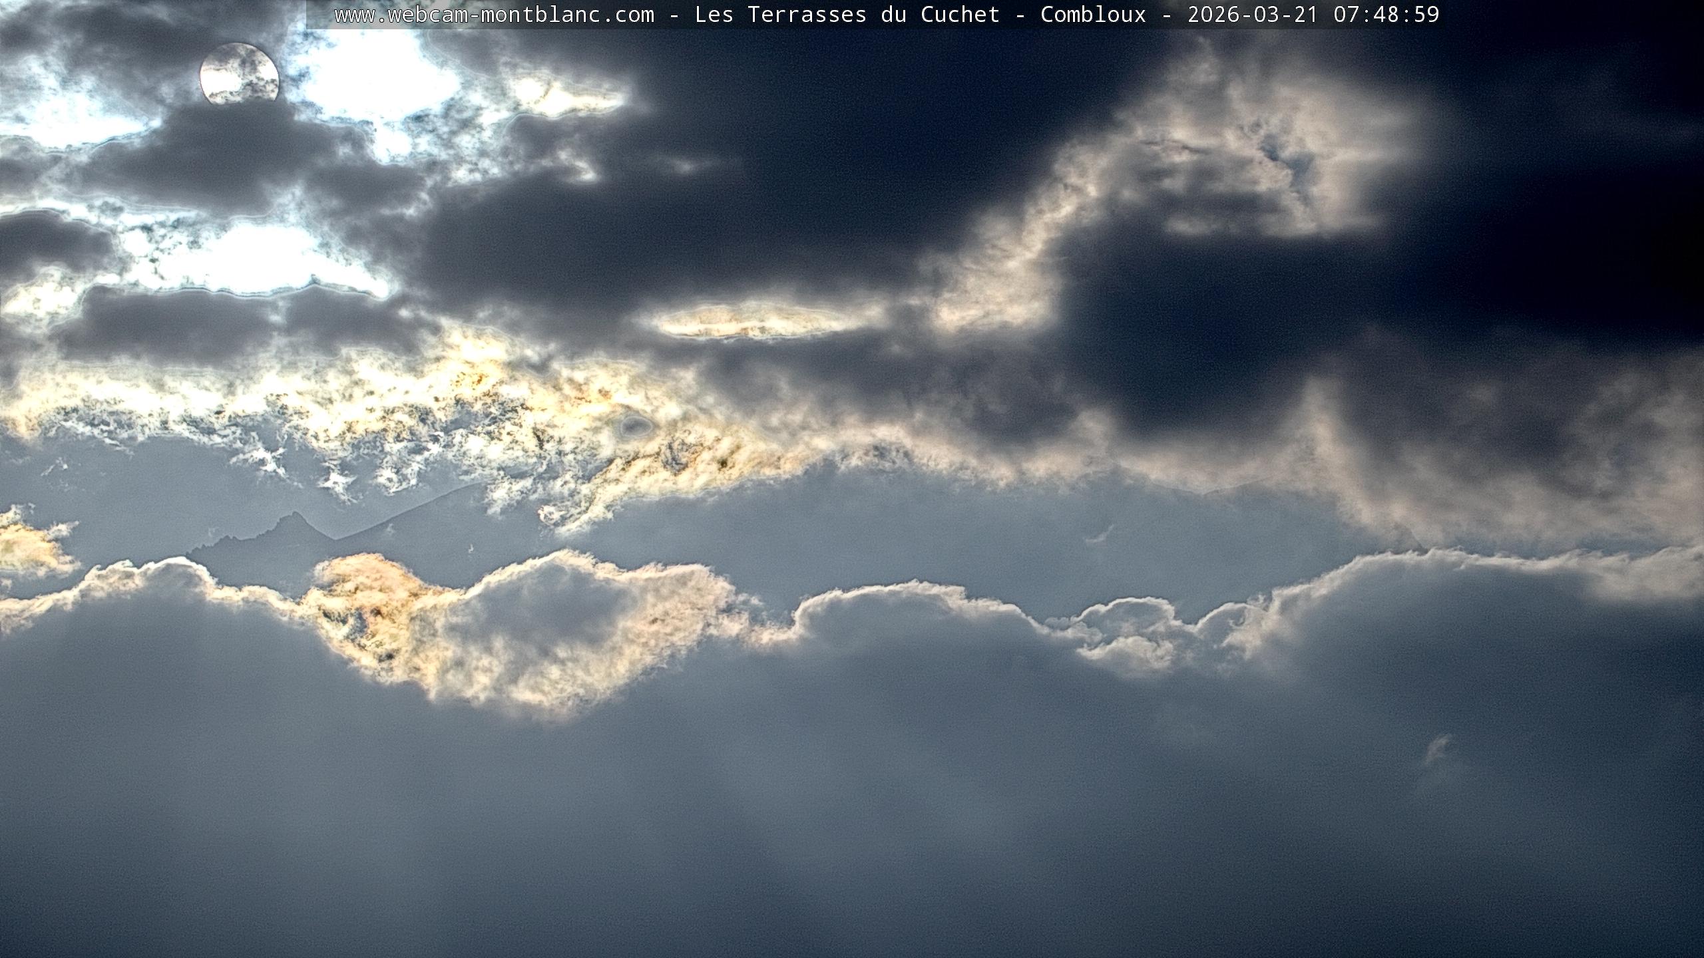Click the 2026-03-21 date stamp
The height and width of the screenshot is (958, 1704).
(1253, 15)
